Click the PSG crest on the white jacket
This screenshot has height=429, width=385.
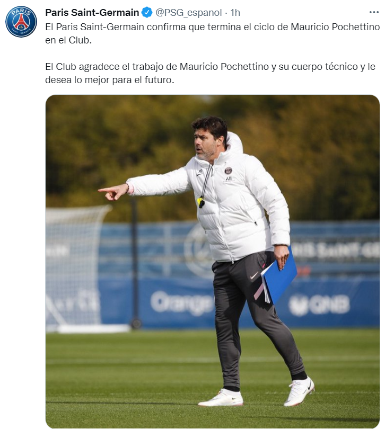click(228, 171)
